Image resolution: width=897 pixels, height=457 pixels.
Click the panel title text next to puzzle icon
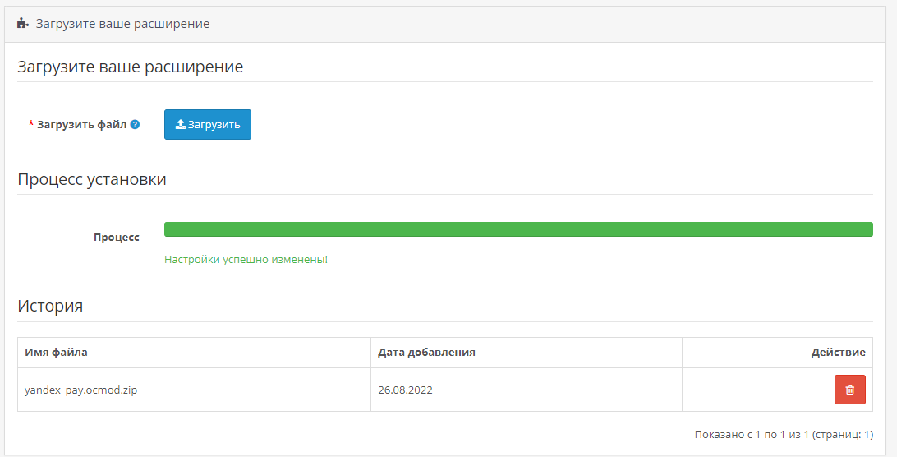point(122,24)
